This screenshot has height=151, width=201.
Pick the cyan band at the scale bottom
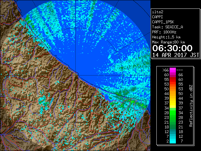(x=173, y=141)
